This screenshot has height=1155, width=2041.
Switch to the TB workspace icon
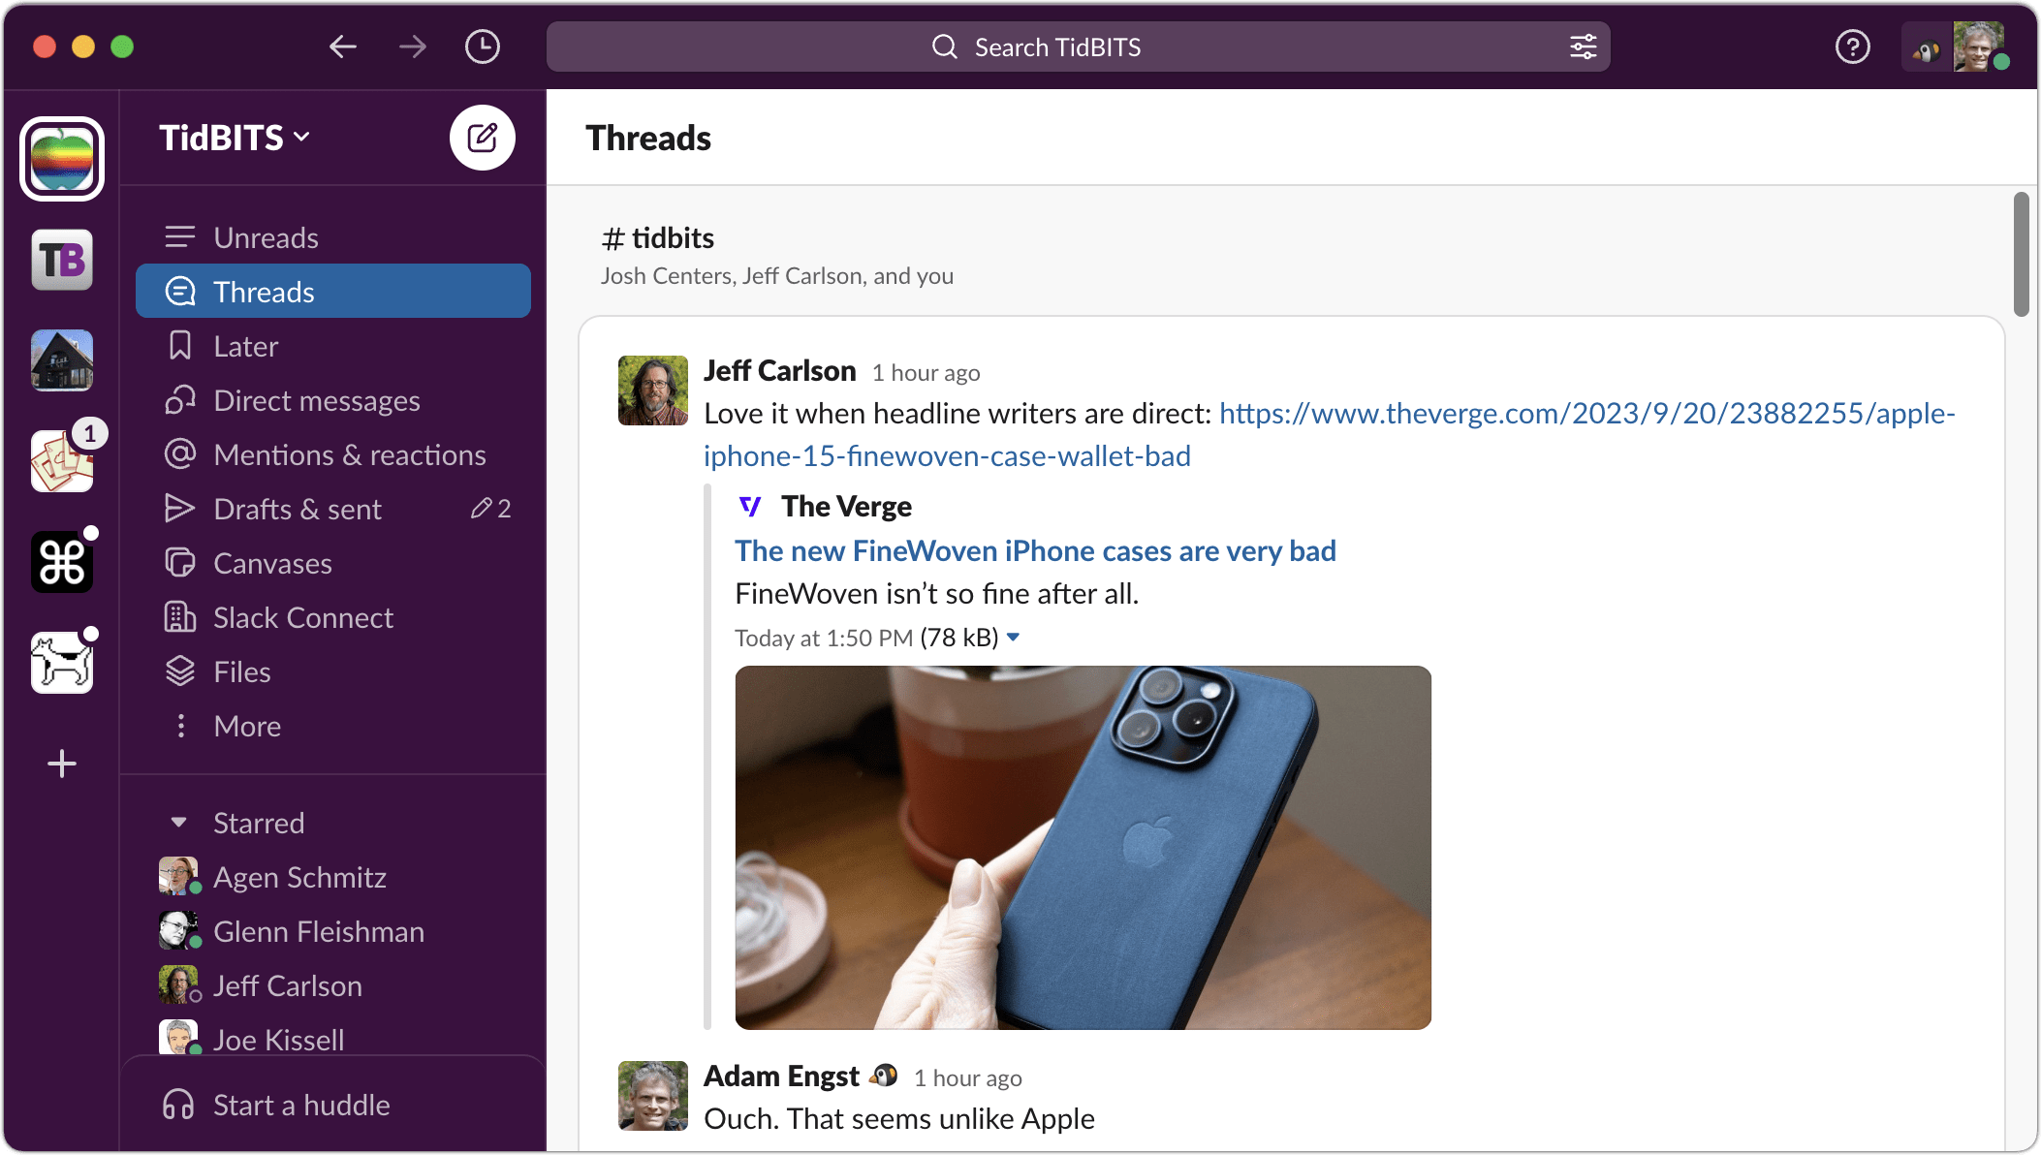click(x=62, y=260)
